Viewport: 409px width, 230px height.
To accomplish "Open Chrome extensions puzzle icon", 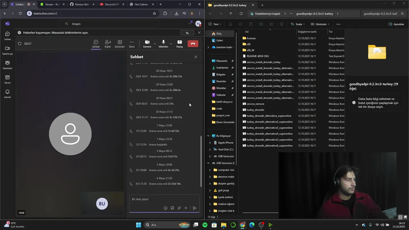I will pyautogui.click(x=165, y=13).
